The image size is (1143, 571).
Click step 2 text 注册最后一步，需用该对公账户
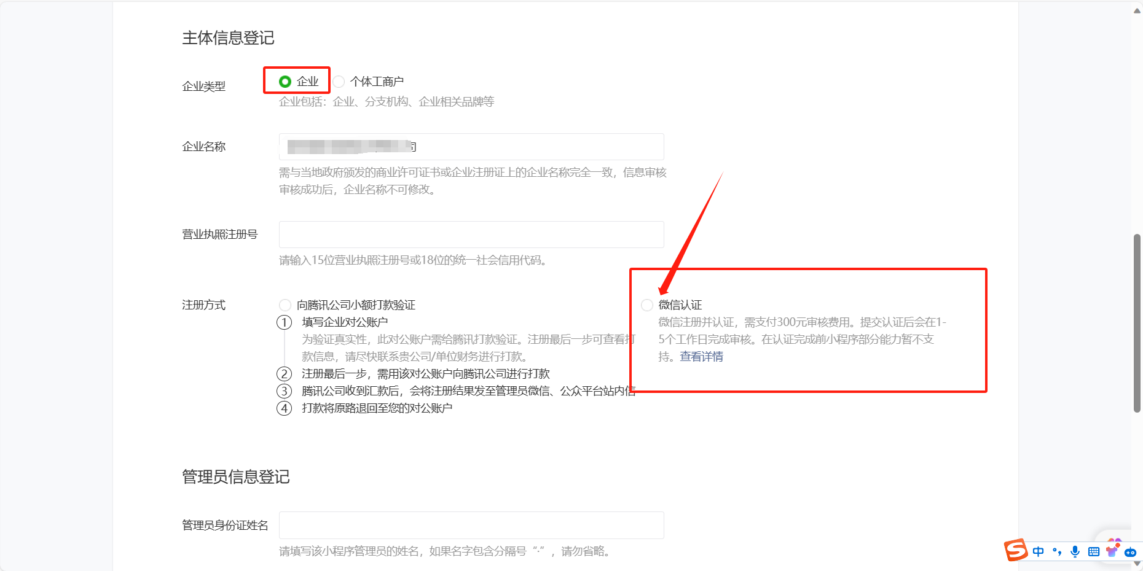click(x=426, y=374)
